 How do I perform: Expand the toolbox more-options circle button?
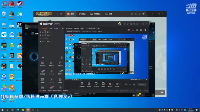point(62,57)
